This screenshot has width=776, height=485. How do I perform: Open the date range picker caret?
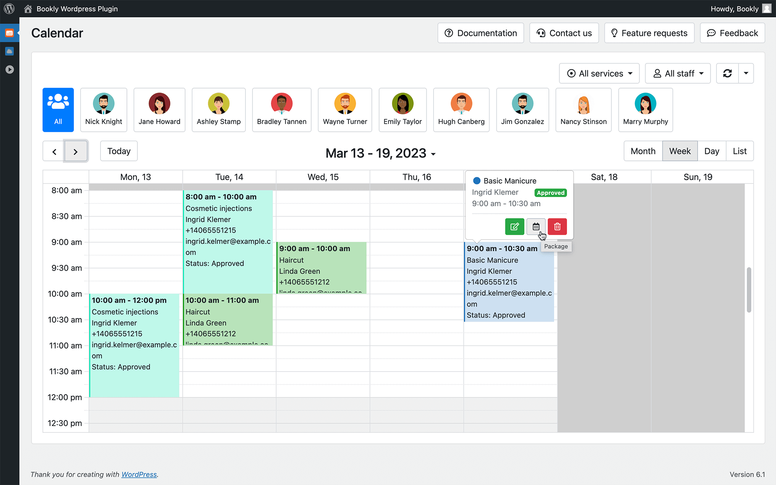tap(433, 154)
